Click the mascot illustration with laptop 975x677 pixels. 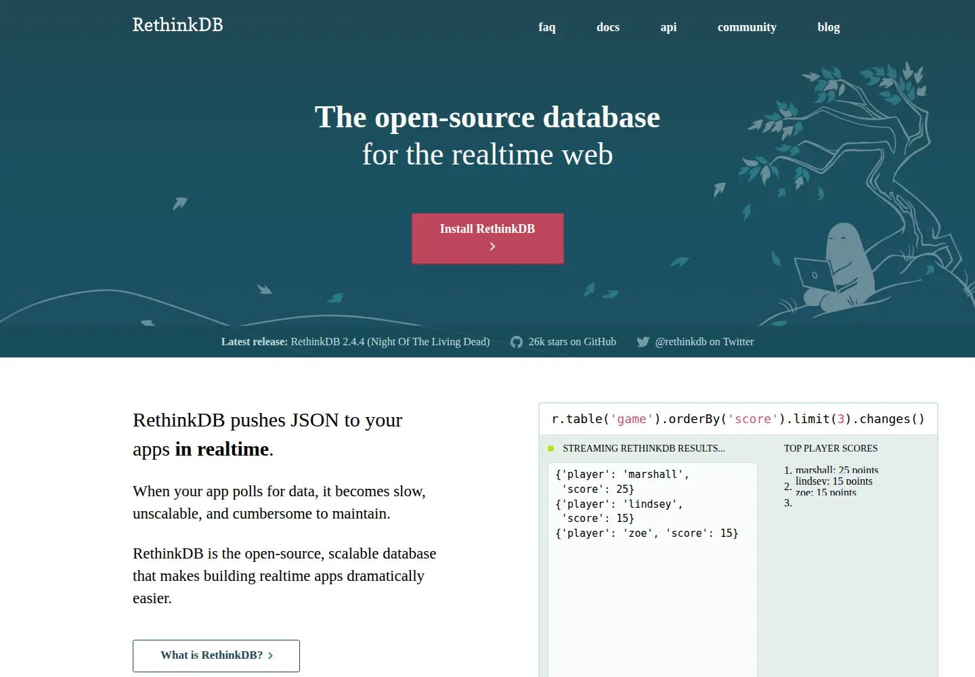tap(834, 267)
